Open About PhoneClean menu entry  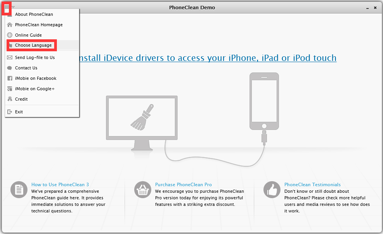point(34,14)
